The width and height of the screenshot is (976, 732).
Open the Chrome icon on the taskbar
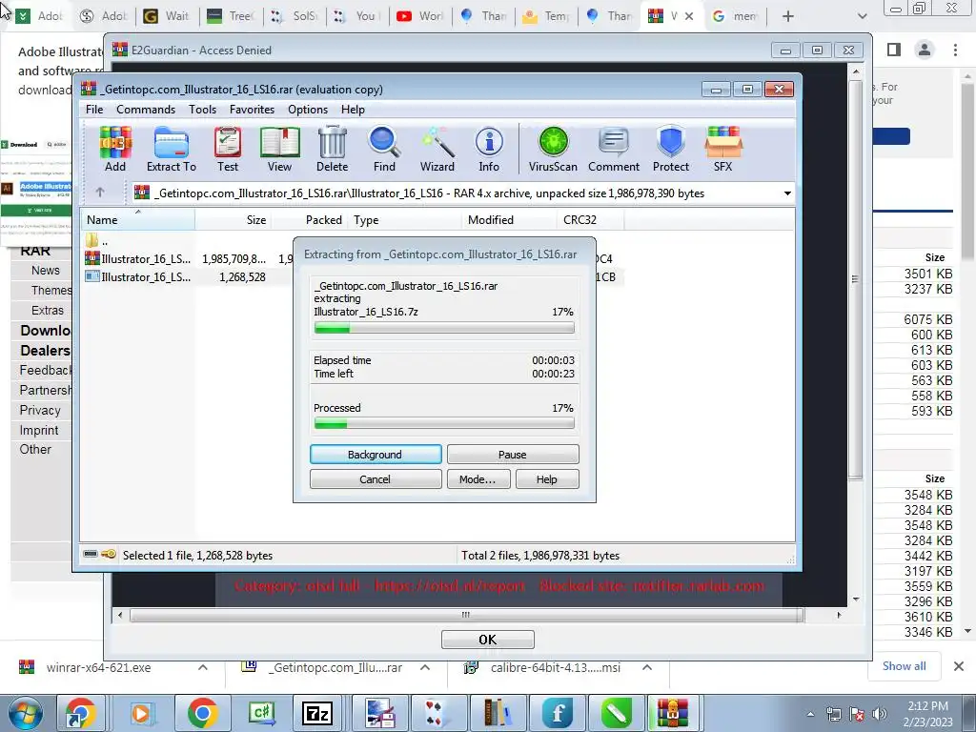pyautogui.click(x=202, y=713)
